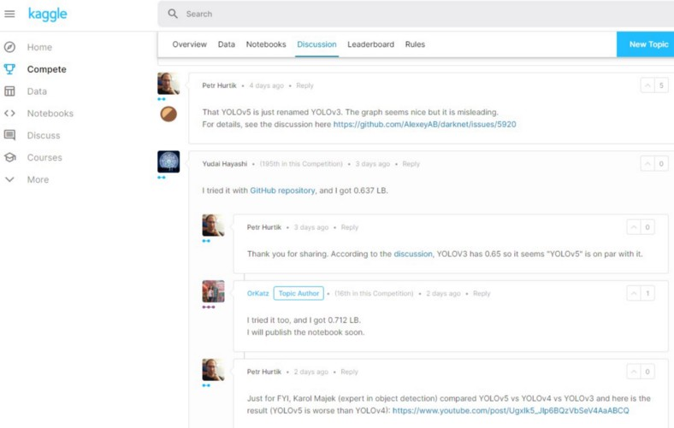
Task: Open the 'GitHub repository' link
Action: coord(282,191)
